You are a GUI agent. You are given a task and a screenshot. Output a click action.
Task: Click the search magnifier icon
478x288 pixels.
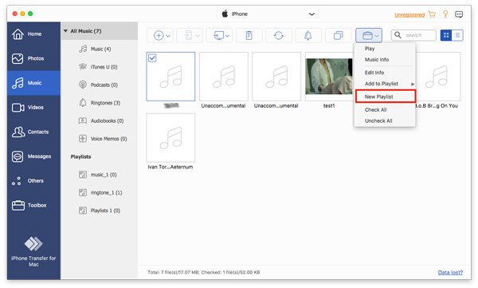(398, 35)
